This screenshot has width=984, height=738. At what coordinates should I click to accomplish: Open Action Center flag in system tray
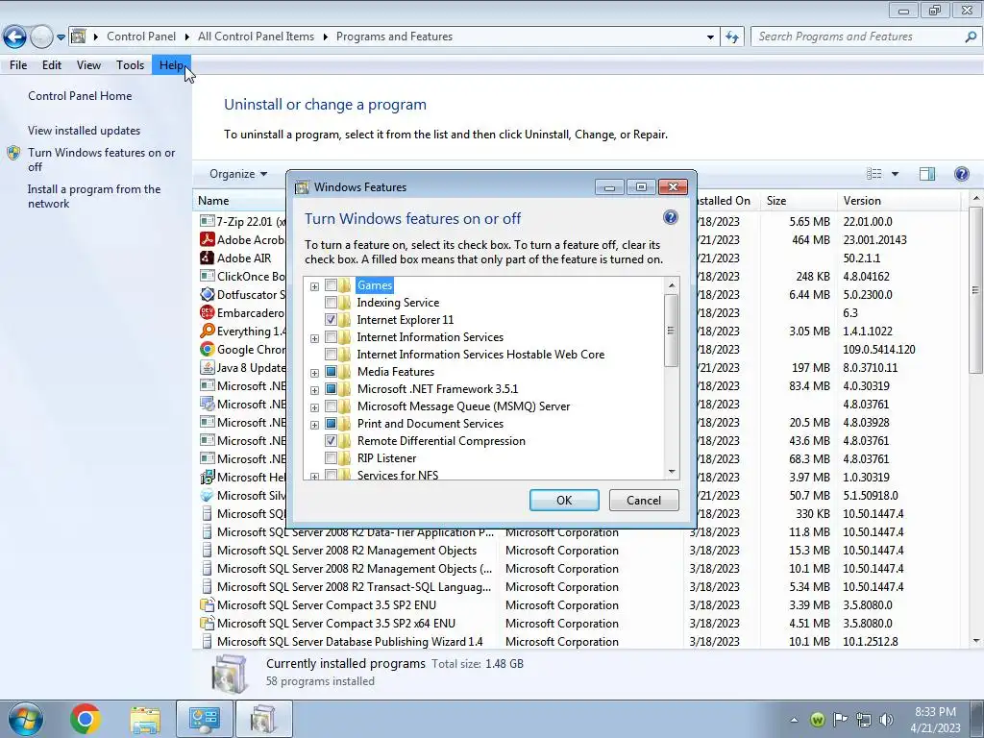coord(840,719)
